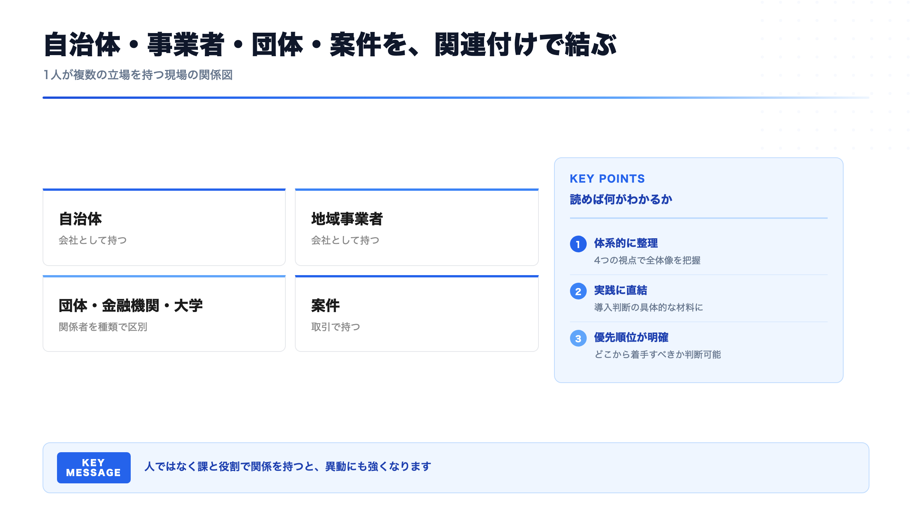Click the 読めば何がわかるか heading
The image size is (912, 513).
pyautogui.click(x=621, y=199)
